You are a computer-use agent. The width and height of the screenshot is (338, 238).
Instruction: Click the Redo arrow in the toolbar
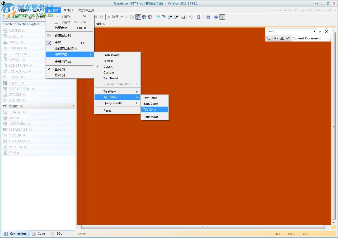point(102,17)
